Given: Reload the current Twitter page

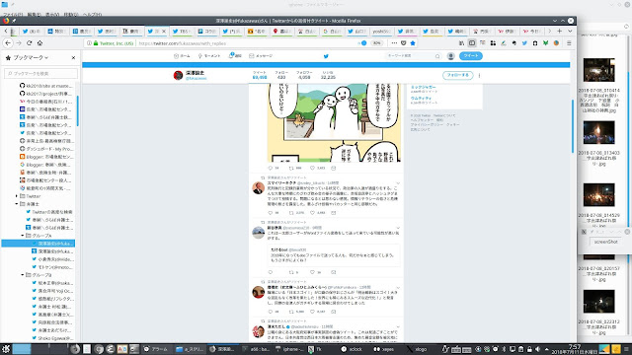Looking at the screenshot, I should 29,43.
